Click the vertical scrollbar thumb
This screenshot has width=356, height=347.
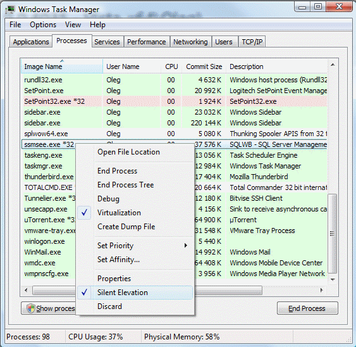tap(333, 233)
